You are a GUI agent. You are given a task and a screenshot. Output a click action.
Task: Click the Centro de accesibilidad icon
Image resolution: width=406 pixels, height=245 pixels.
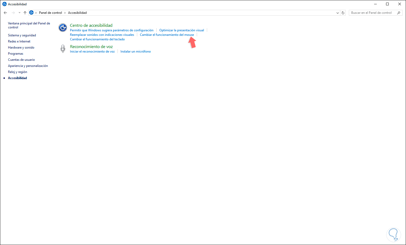tap(63, 28)
